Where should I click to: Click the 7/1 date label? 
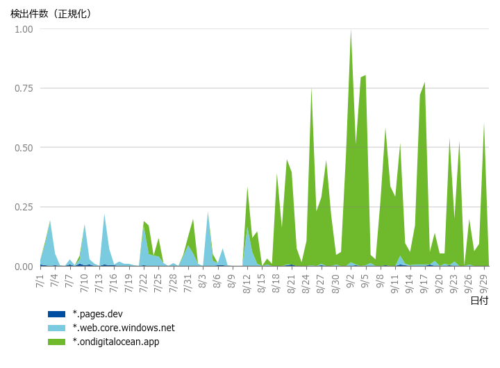pos(40,281)
